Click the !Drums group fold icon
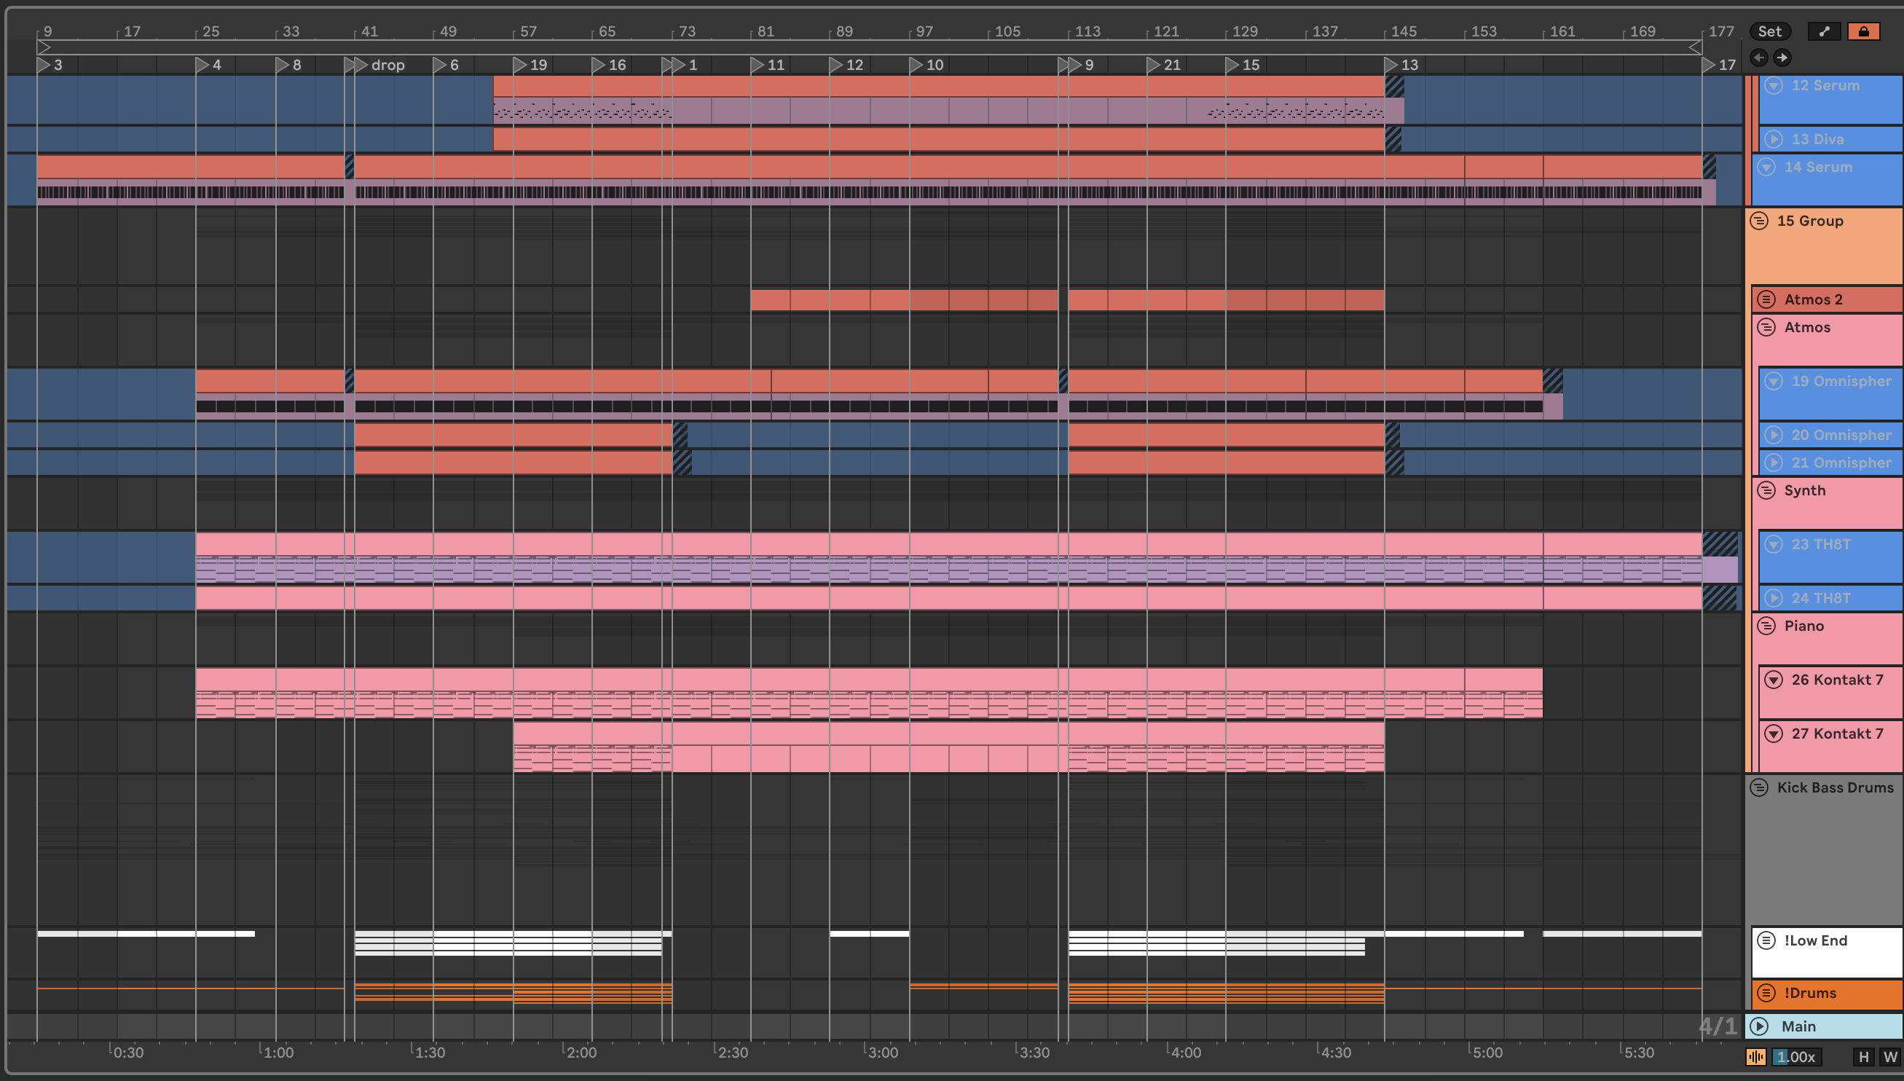 pos(1766,993)
